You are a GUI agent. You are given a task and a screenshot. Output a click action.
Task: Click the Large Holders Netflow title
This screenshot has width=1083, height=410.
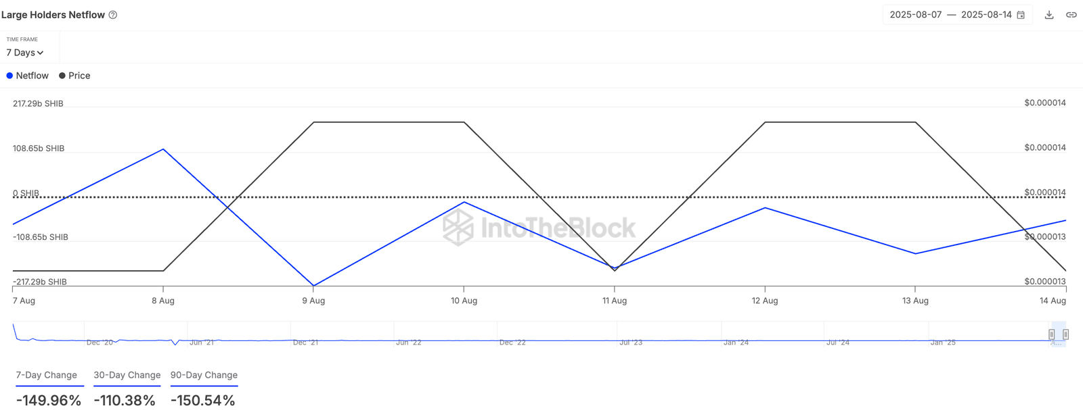[x=53, y=15]
